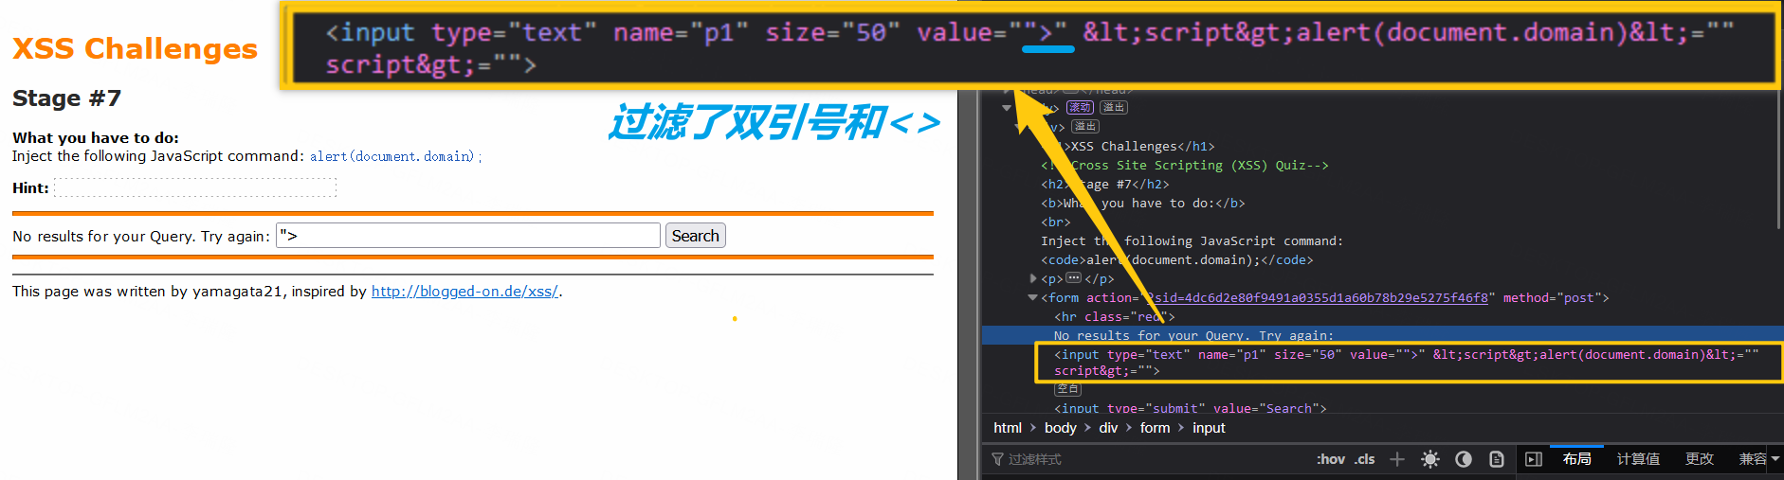Toggle the :hov pseudo-class panel
Viewport: 1784px width, 480px height.
[1330, 459]
